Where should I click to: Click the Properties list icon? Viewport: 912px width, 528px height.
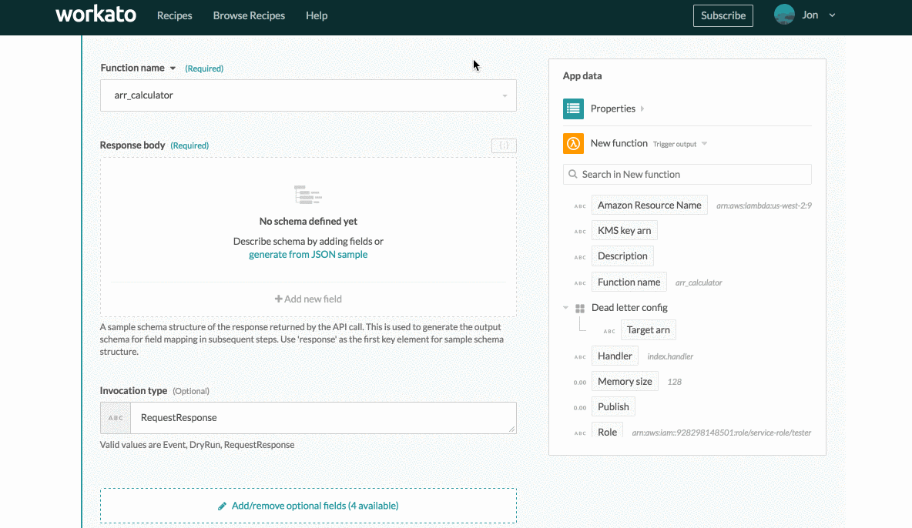tap(573, 109)
